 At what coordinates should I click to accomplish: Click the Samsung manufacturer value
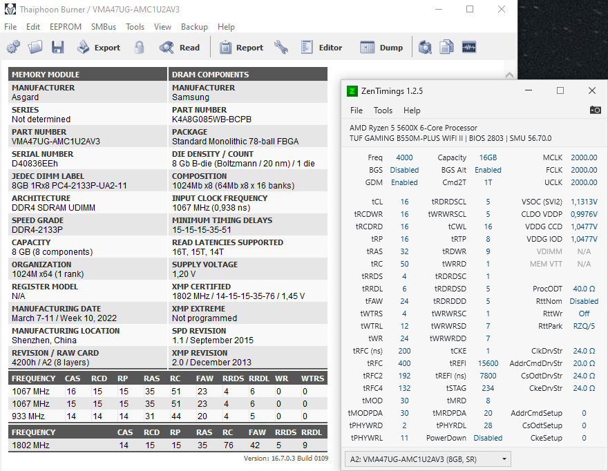(191, 97)
